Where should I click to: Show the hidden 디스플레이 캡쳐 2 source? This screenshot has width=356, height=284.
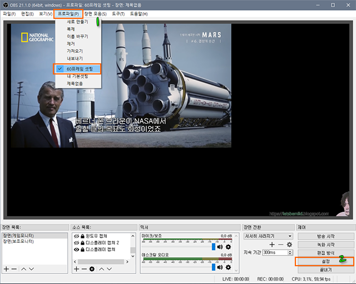tap(77, 243)
